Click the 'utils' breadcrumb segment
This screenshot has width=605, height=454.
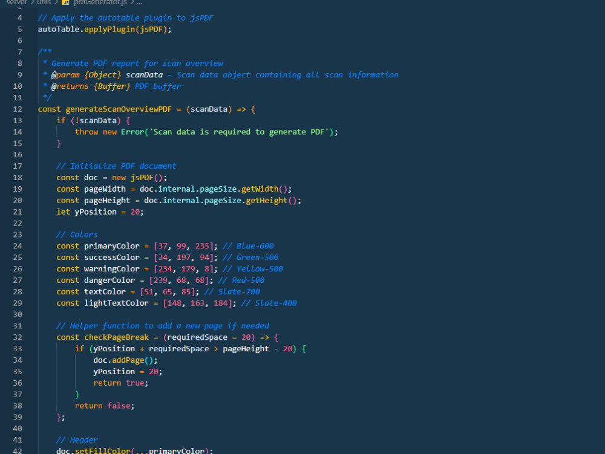click(44, 2)
